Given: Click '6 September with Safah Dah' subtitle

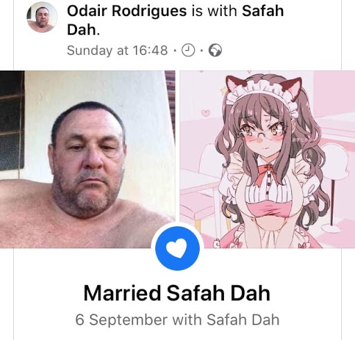Looking at the screenshot, I should (x=177, y=320).
